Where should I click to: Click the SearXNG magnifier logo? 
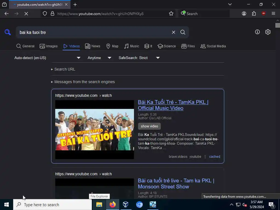[x=8, y=32]
